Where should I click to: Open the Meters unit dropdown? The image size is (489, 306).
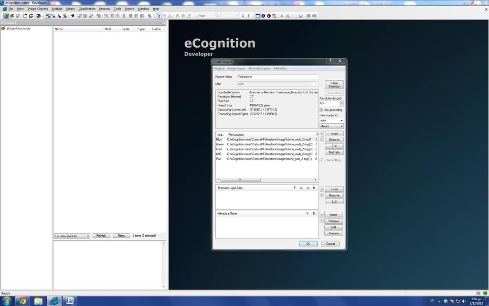pos(331,126)
